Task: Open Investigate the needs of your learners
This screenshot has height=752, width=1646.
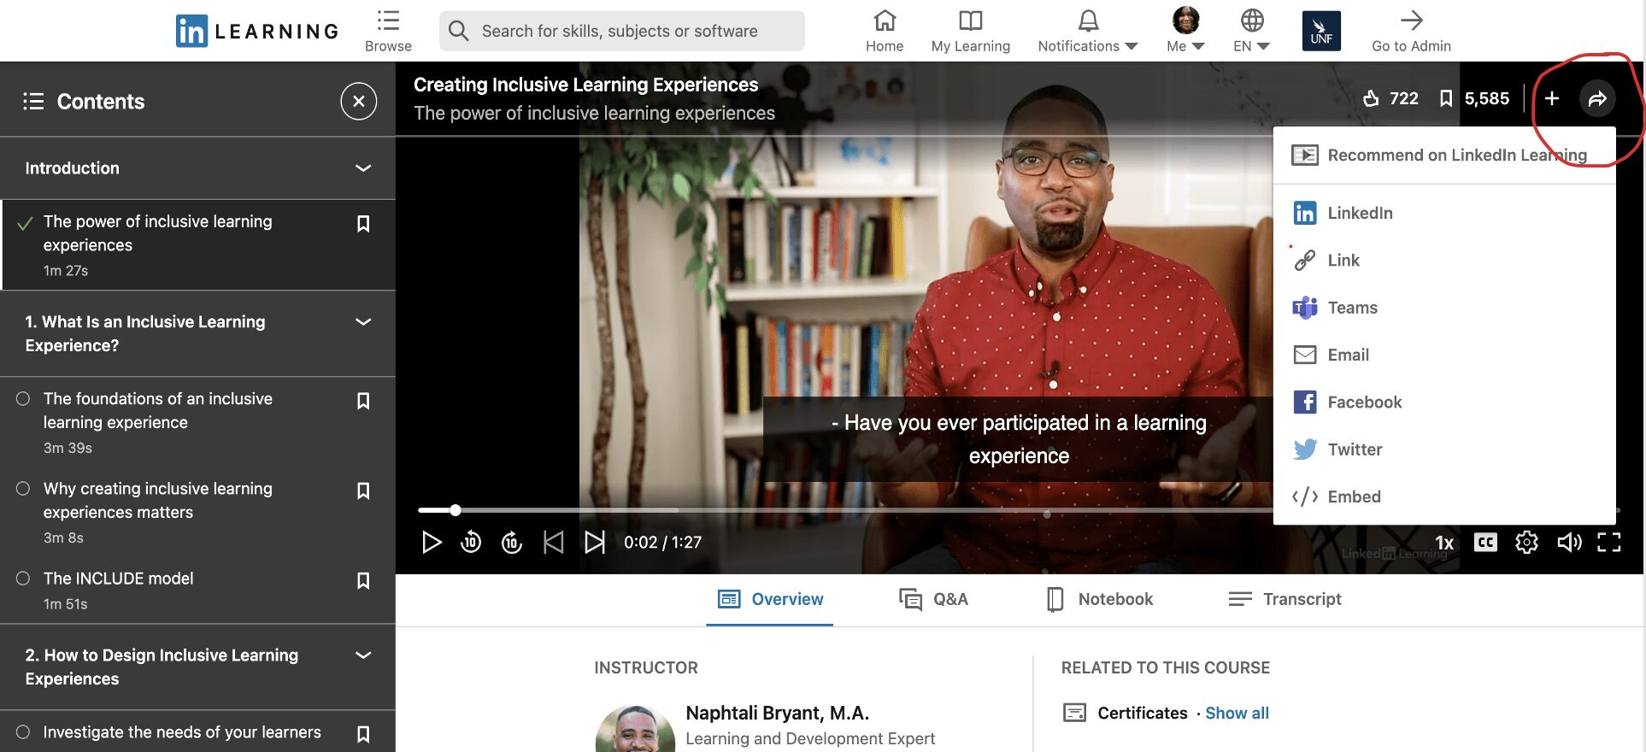Action: point(182,732)
